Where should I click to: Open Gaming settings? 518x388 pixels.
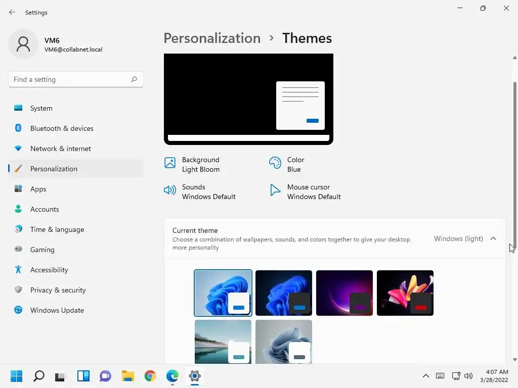pos(76,250)
